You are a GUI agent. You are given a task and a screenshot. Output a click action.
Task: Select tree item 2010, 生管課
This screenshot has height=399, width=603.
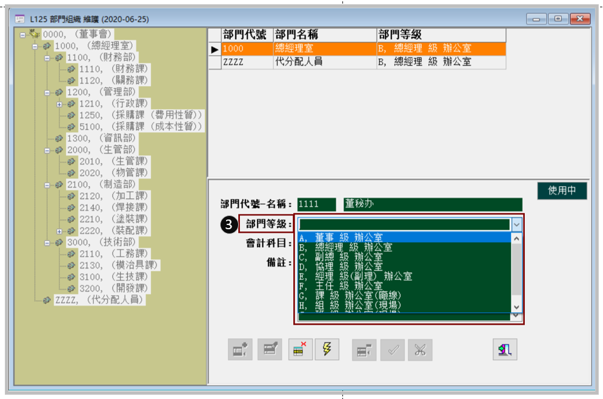[x=114, y=161]
